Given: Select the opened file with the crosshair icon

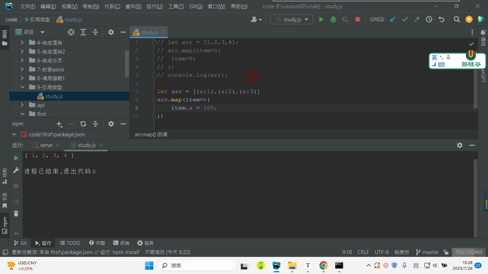Looking at the screenshot, I should pyautogui.click(x=71, y=32).
